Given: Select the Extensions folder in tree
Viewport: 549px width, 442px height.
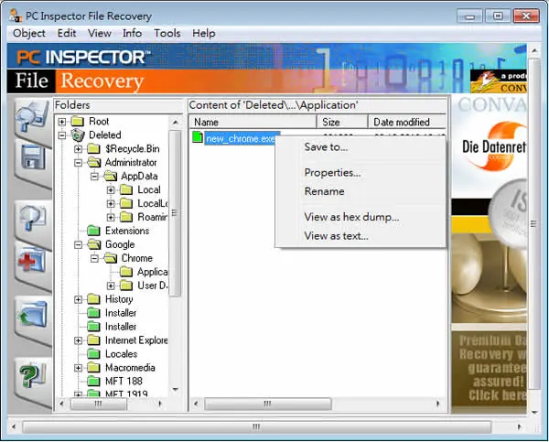Looking at the screenshot, I should [x=127, y=231].
